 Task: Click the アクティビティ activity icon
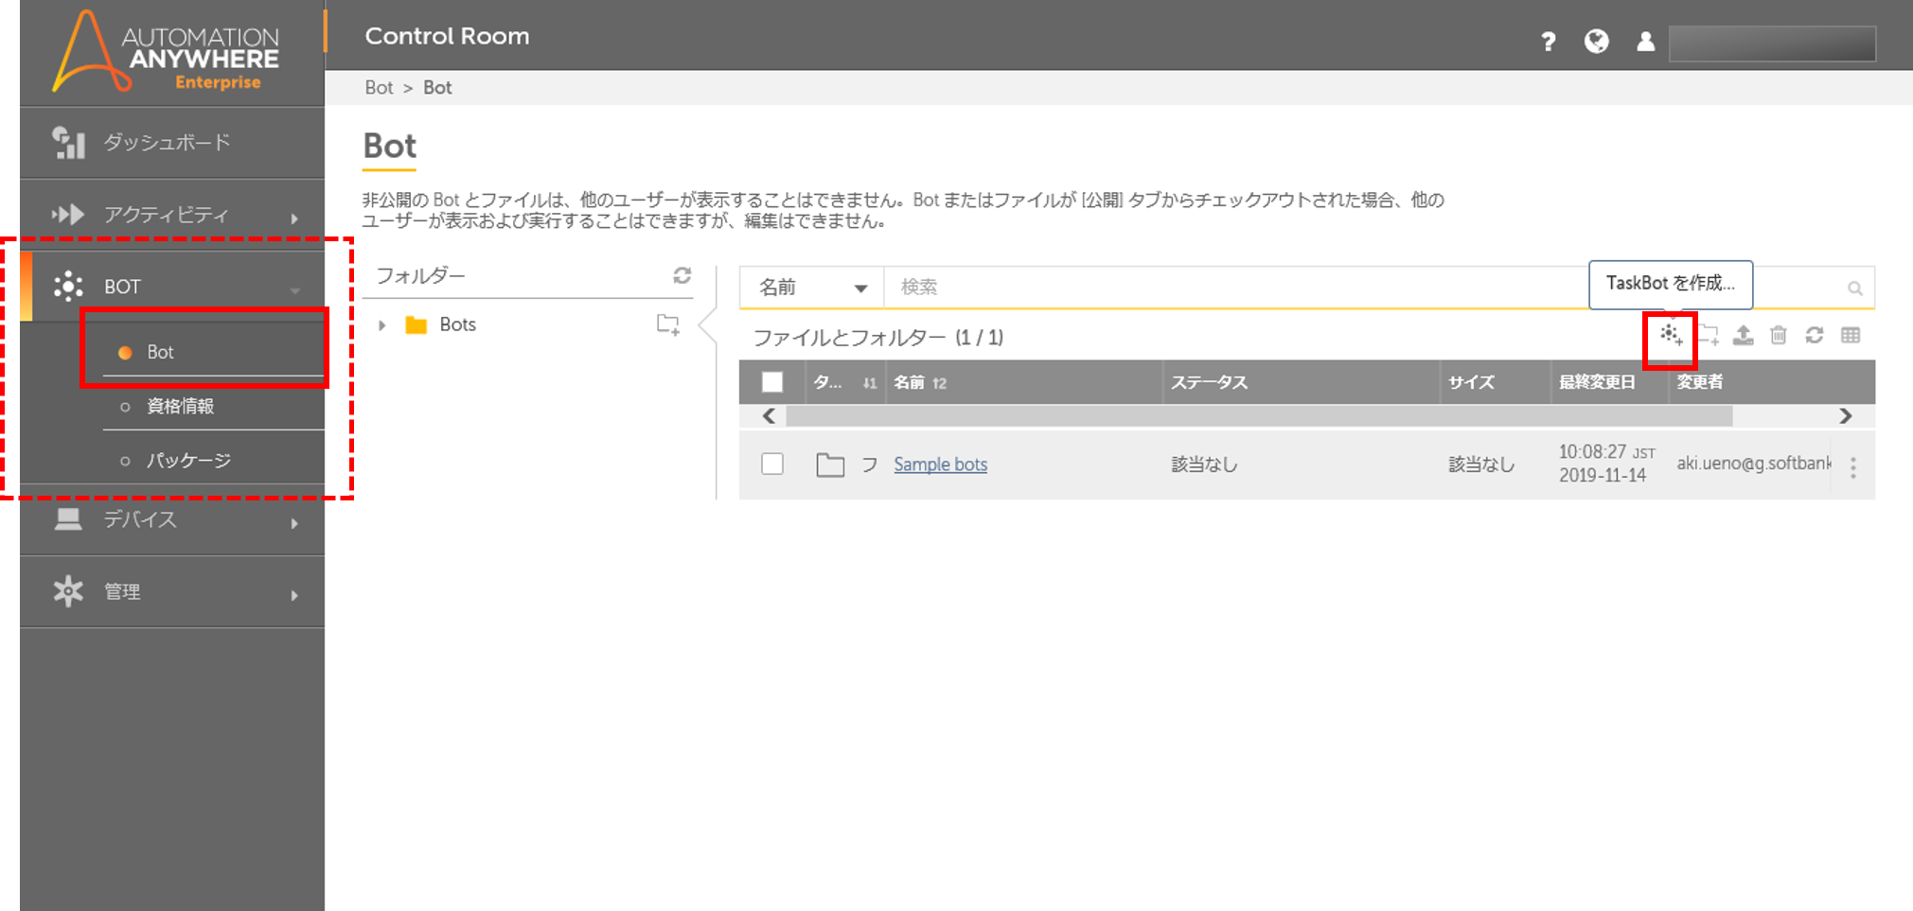point(68,215)
